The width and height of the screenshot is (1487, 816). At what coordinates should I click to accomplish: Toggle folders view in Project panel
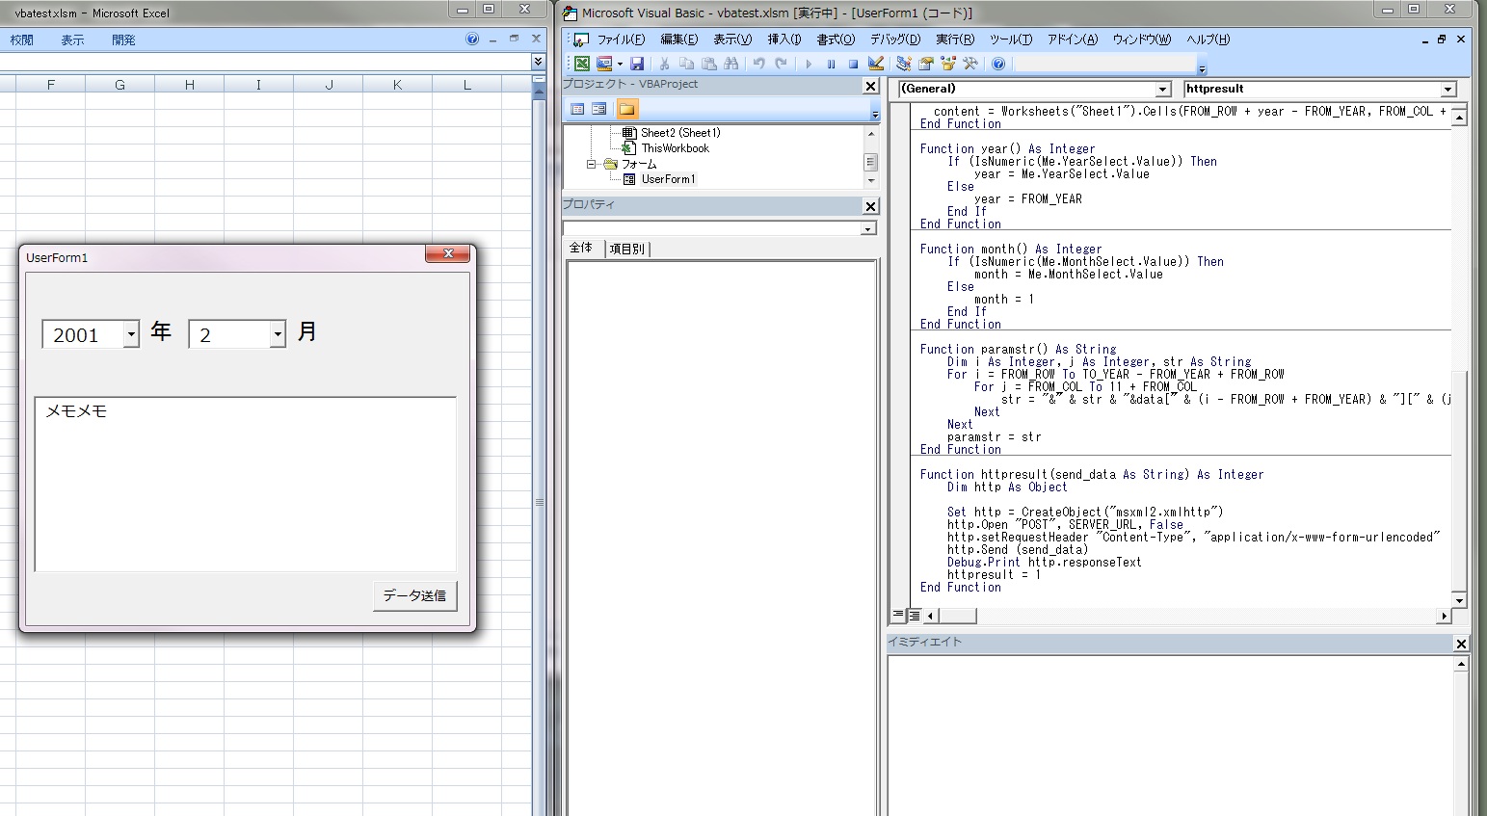pyautogui.click(x=626, y=109)
